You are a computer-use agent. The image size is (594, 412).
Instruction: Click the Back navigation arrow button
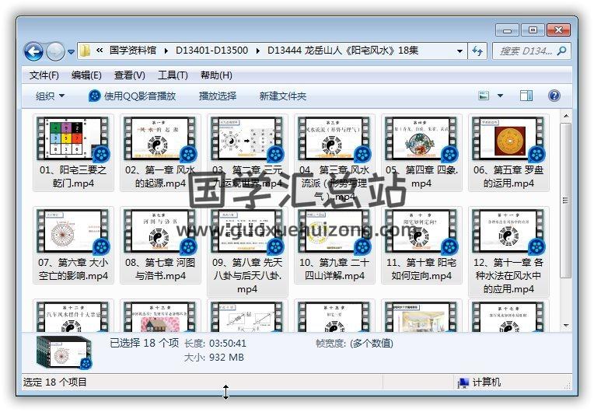point(33,52)
